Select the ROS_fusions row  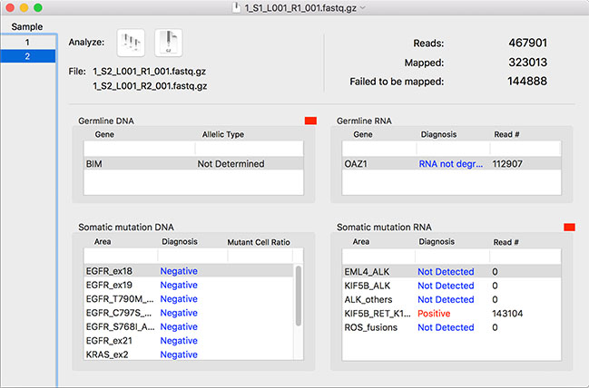452,327
